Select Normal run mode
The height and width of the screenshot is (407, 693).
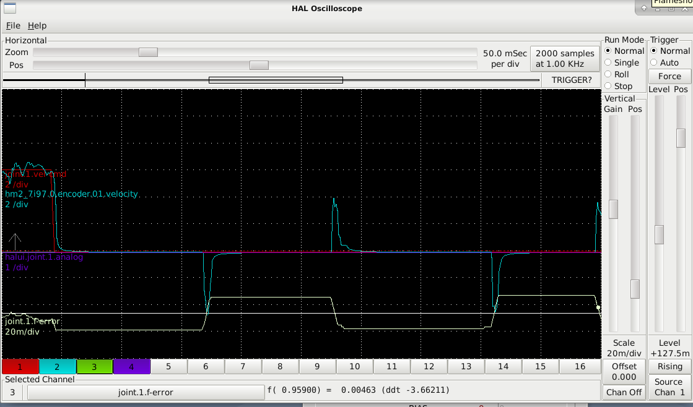(x=624, y=51)
